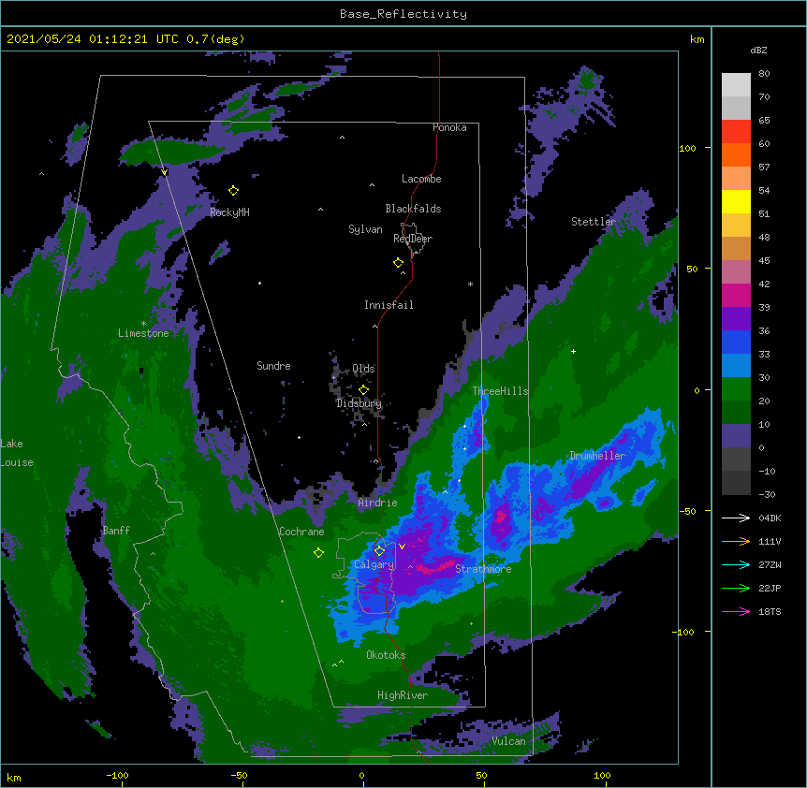Click the Stettler label
The image size is (807, 788).
594,222
